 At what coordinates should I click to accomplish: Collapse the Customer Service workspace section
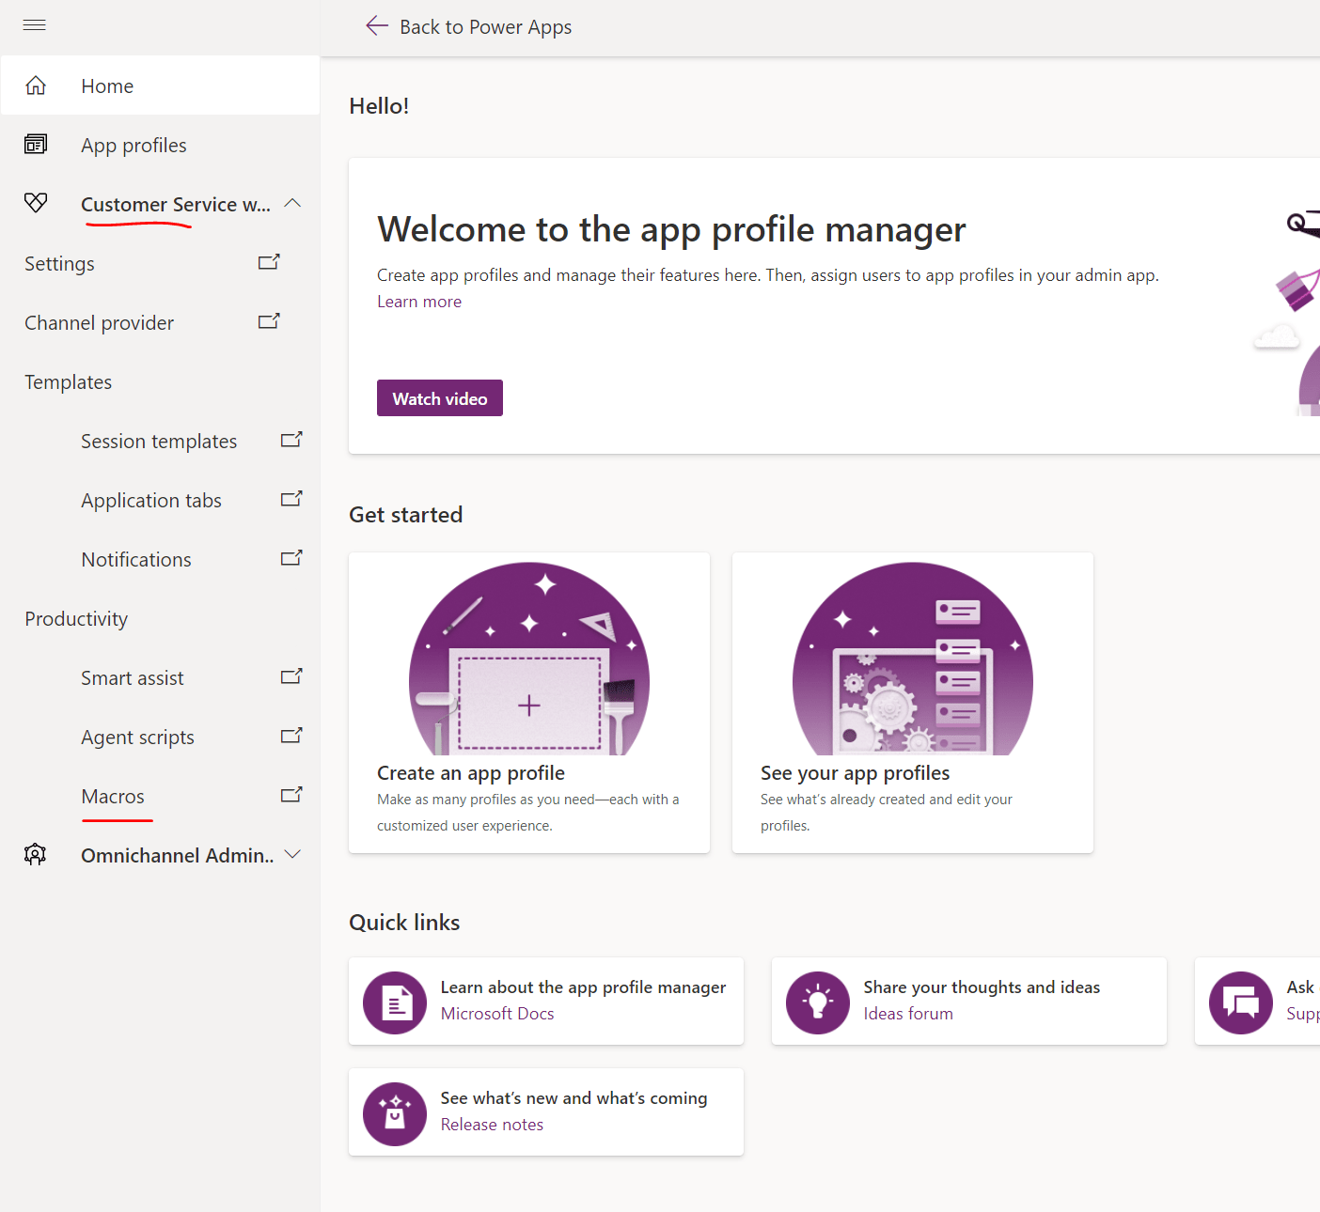click(x=292, y=203)
